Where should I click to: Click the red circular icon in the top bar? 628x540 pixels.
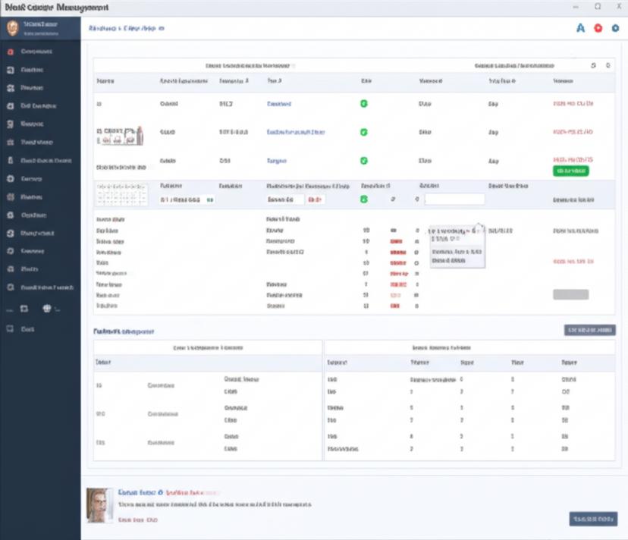tap(598, 28)
